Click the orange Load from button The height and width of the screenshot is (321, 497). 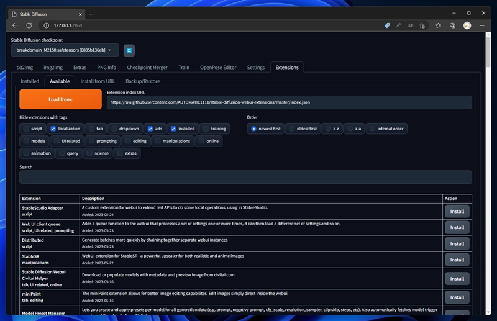pos(60,99)
